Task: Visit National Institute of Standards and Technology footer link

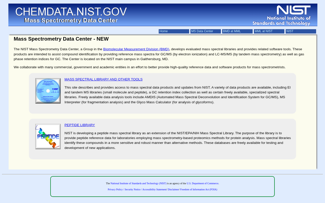Action: (x=139, y=183)
